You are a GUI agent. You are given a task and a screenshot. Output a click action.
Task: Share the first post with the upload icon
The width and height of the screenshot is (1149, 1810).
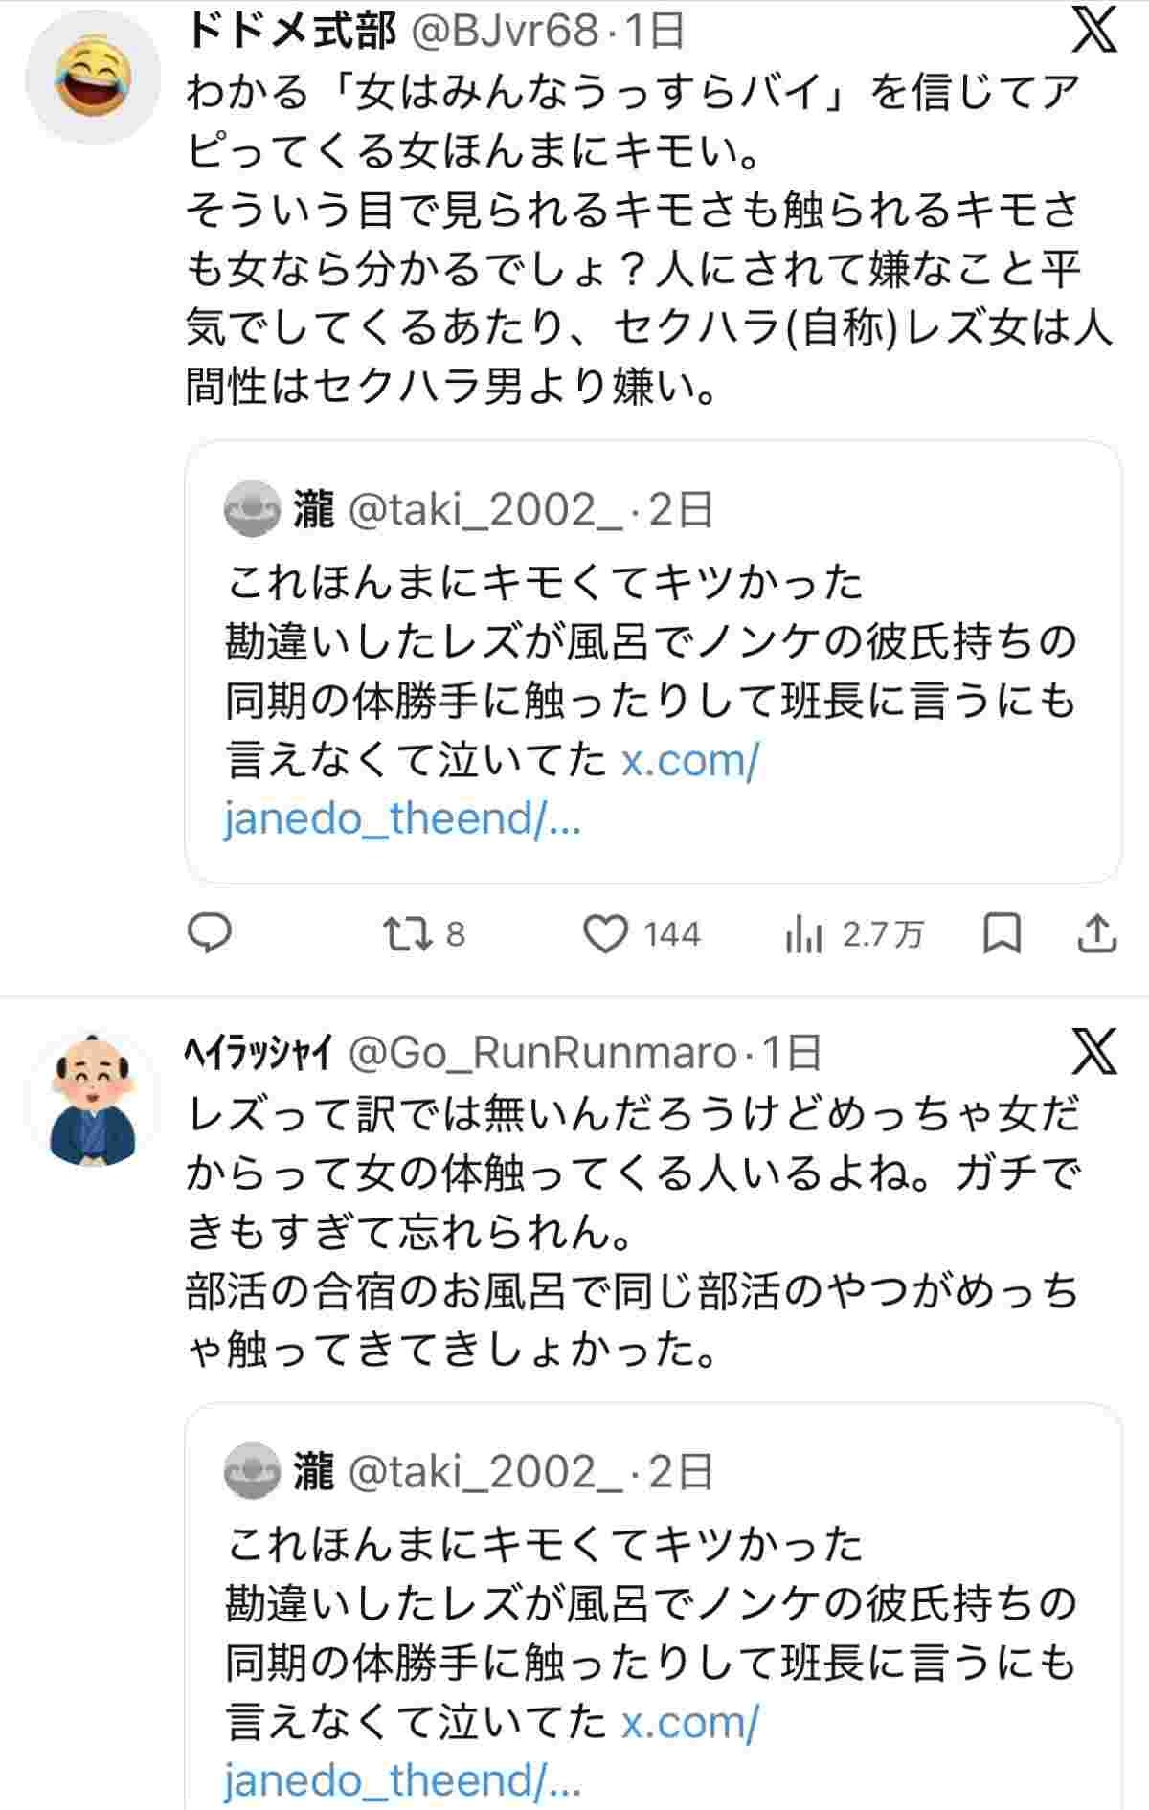(x=1096, y=933)
